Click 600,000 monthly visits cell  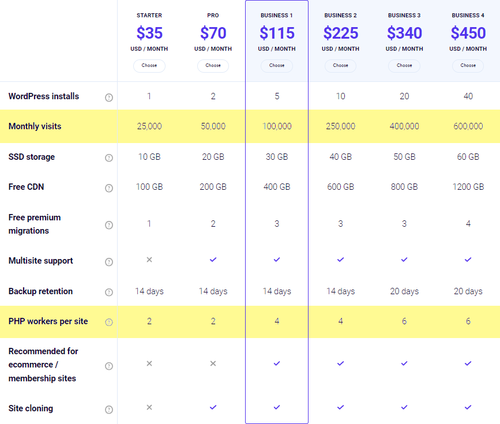pyautogui.click(x=468, y=126)
